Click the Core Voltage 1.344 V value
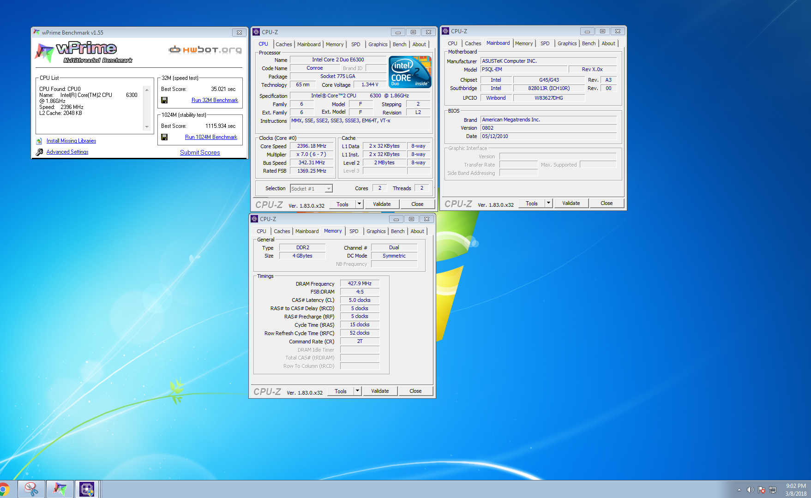 (370, 84)
